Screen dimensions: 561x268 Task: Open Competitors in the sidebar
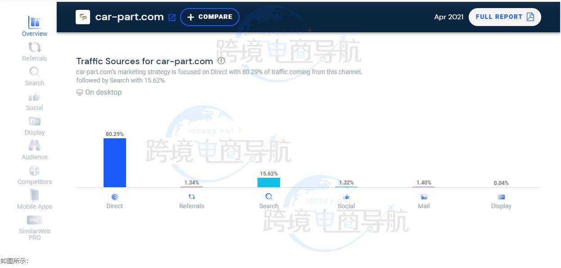(x=34, y=171)
